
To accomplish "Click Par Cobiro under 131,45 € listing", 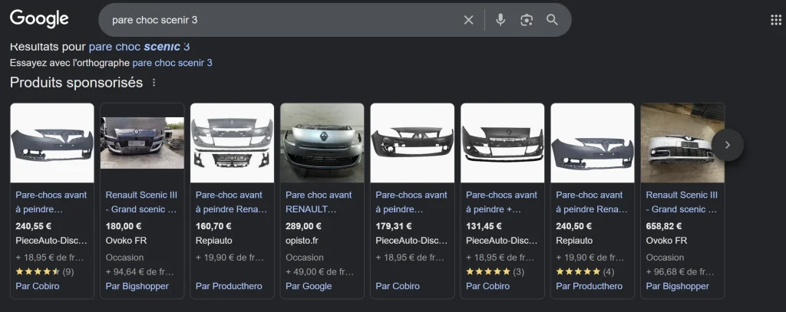I will click(487, 287).
